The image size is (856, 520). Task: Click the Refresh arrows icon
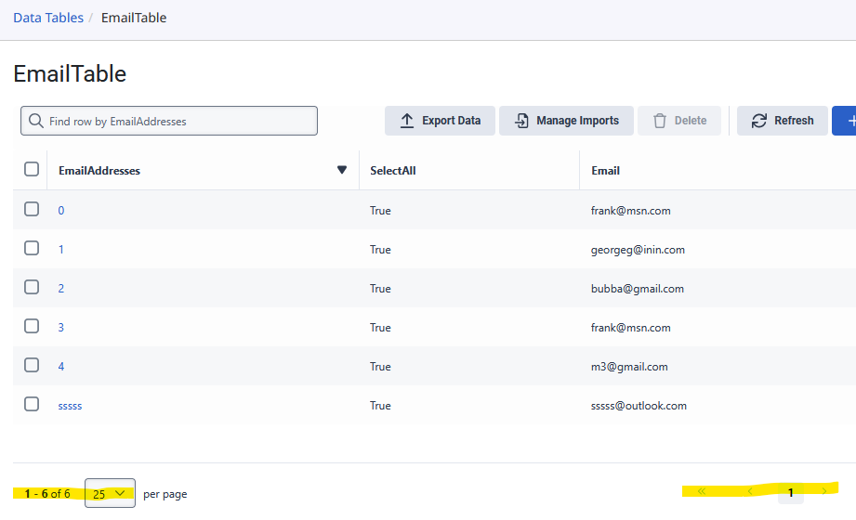[759, 121]
